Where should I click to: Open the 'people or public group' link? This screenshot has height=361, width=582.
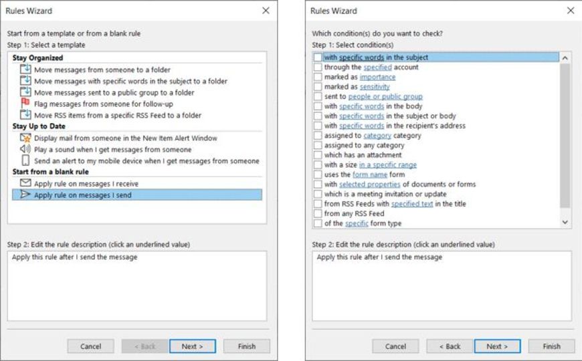point(385,96)
